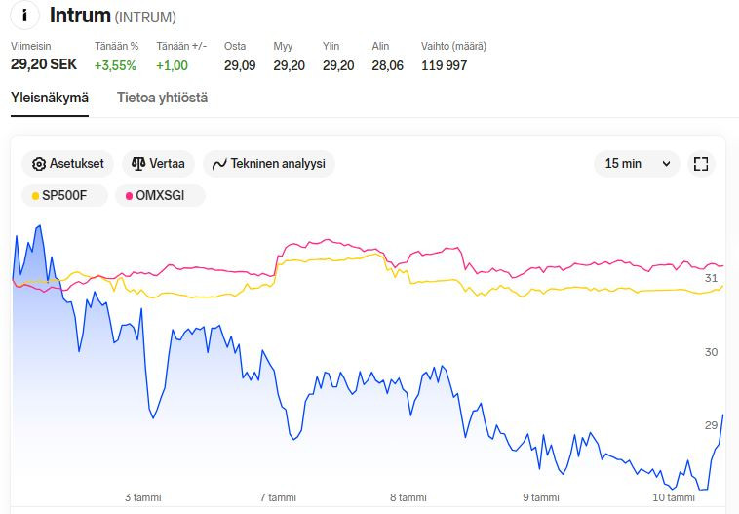739x514 pixels.
Task: Click the Intrum company logo icon
Action: point(24,15)
